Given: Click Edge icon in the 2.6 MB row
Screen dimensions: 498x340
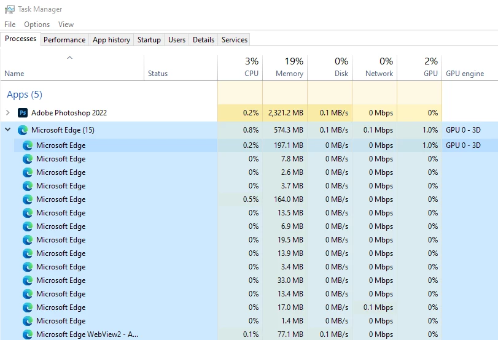Looking at the screenshot, I should tap(28, 172).
